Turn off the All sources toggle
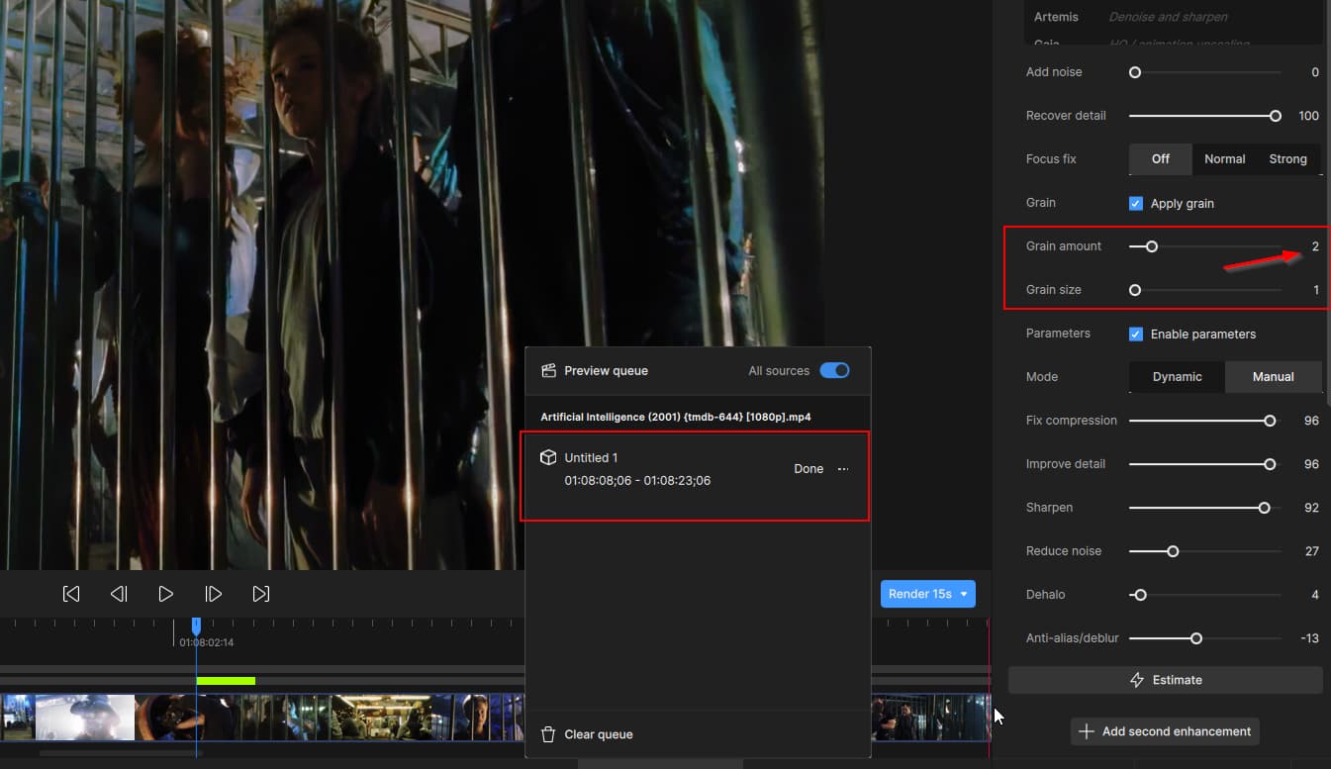Viewport: 1331px width, 769px height. (x=834, y=370)
